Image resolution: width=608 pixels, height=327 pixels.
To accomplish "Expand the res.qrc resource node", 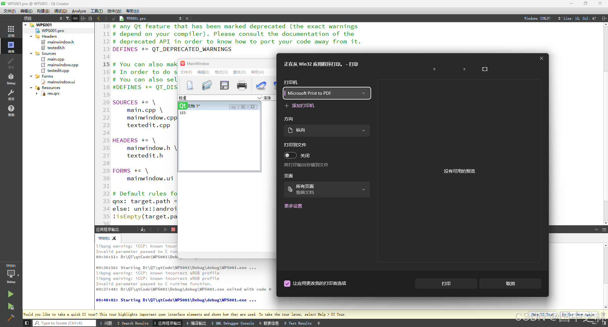I will 37,93.
